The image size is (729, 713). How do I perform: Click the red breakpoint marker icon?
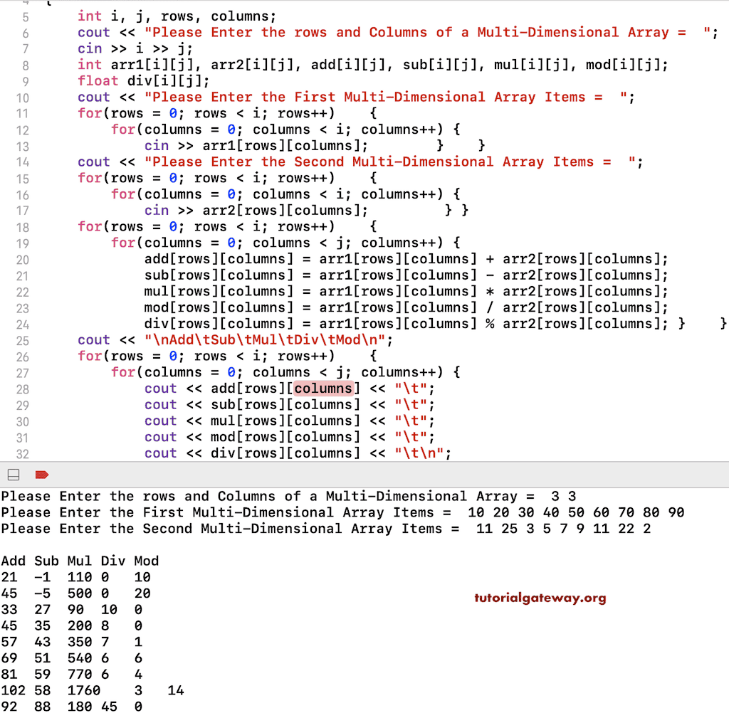41,474
